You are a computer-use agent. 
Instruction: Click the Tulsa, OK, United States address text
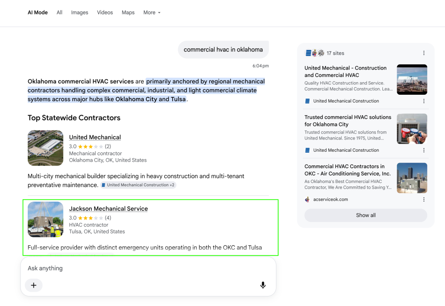pyautogui.click(x=97, y=232)
